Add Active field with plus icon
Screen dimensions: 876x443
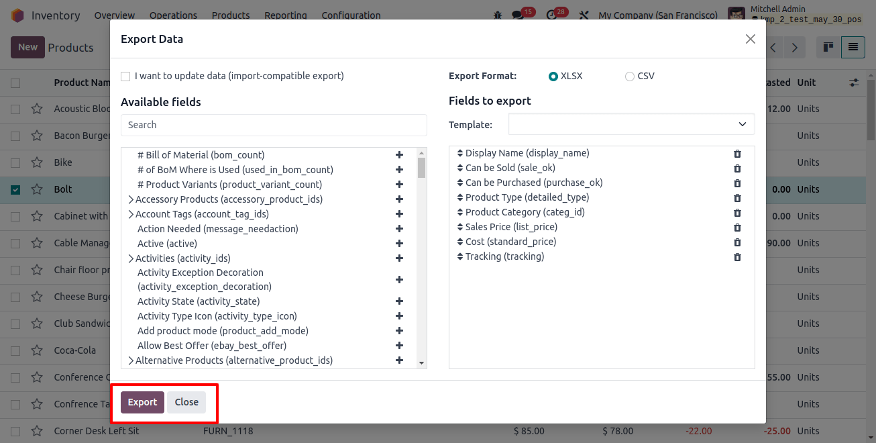399,244
